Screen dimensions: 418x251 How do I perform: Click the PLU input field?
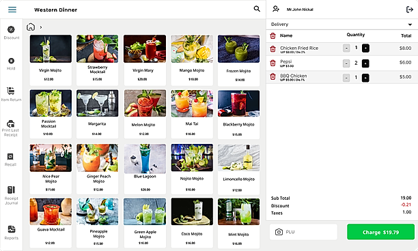click(x=303, y=232)
